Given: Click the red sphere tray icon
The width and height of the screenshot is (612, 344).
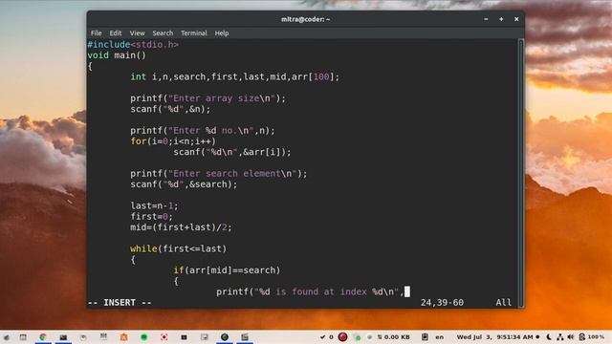Looking at the screenshot, I should point(342,337).
